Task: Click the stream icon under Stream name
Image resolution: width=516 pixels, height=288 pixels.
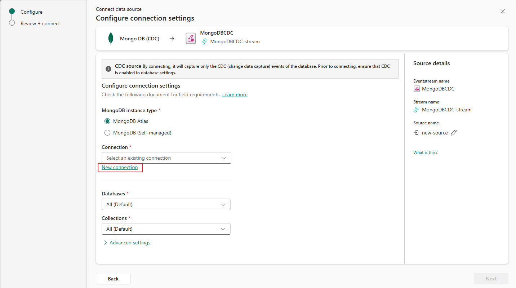Action: click(417, 110)
